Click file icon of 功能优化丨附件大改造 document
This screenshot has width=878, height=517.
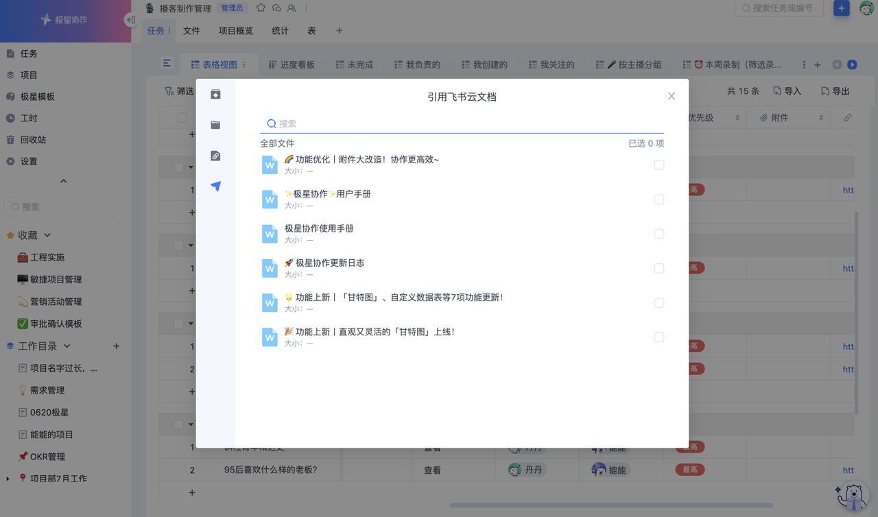click(270, 165)
